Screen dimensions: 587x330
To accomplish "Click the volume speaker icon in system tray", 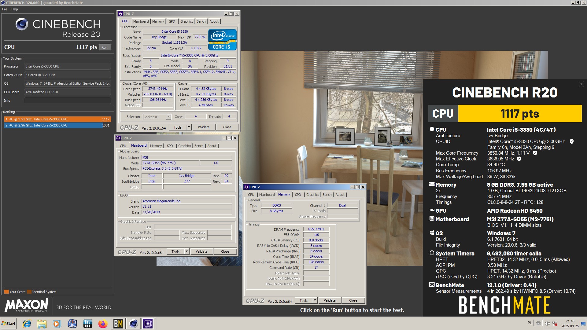I will point(547,323).
